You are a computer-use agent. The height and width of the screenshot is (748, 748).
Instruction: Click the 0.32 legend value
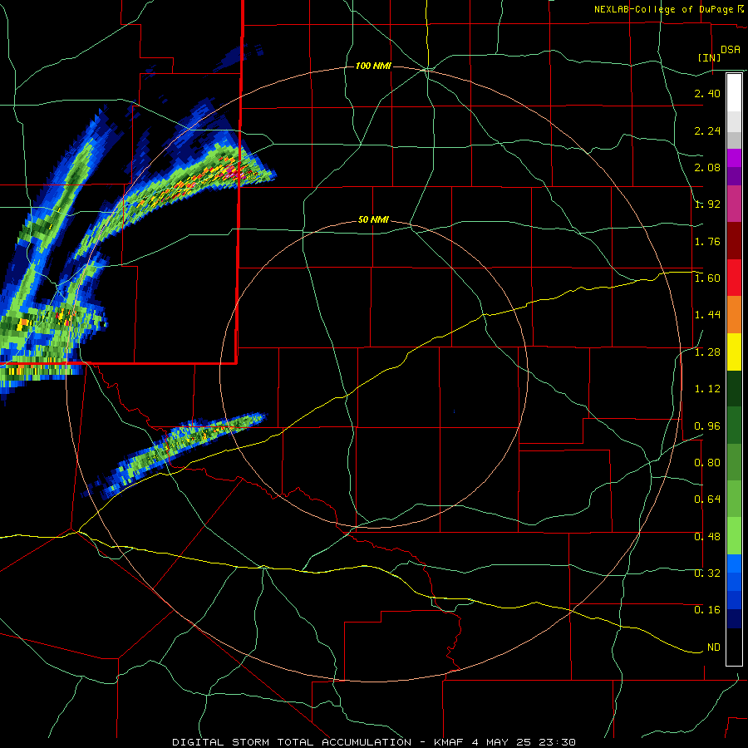pyautogui.click(x=707, y=573)
